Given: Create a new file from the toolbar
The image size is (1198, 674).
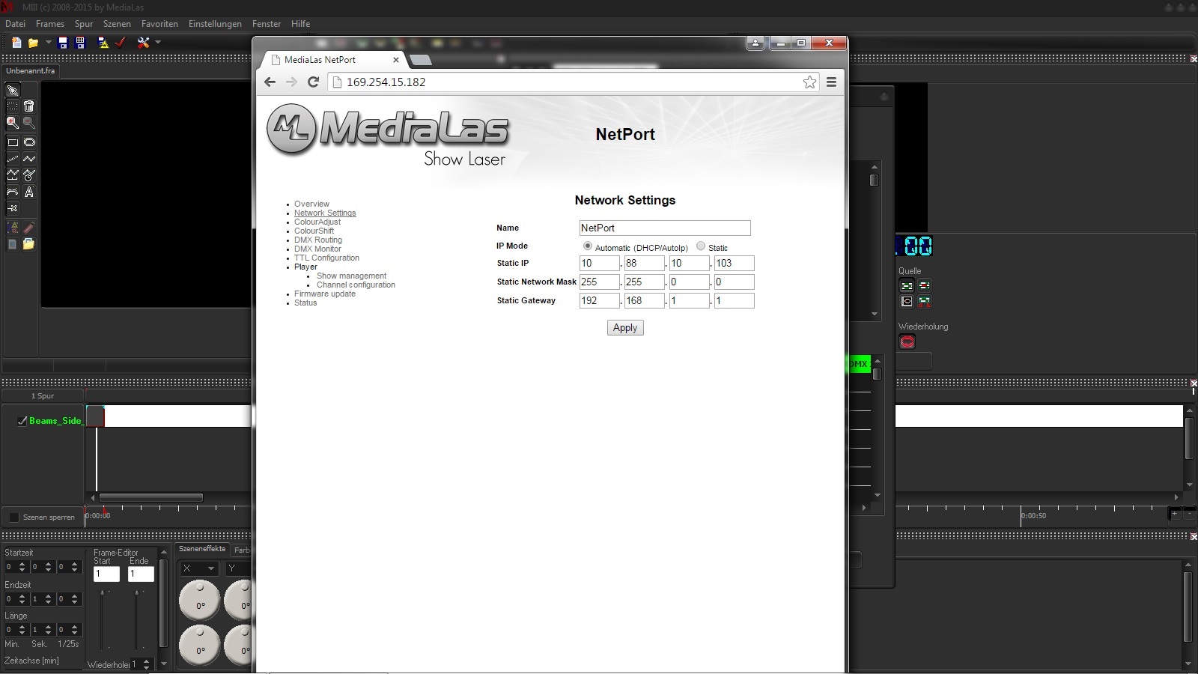Looking at the screenshot, I should coord(16,43).
